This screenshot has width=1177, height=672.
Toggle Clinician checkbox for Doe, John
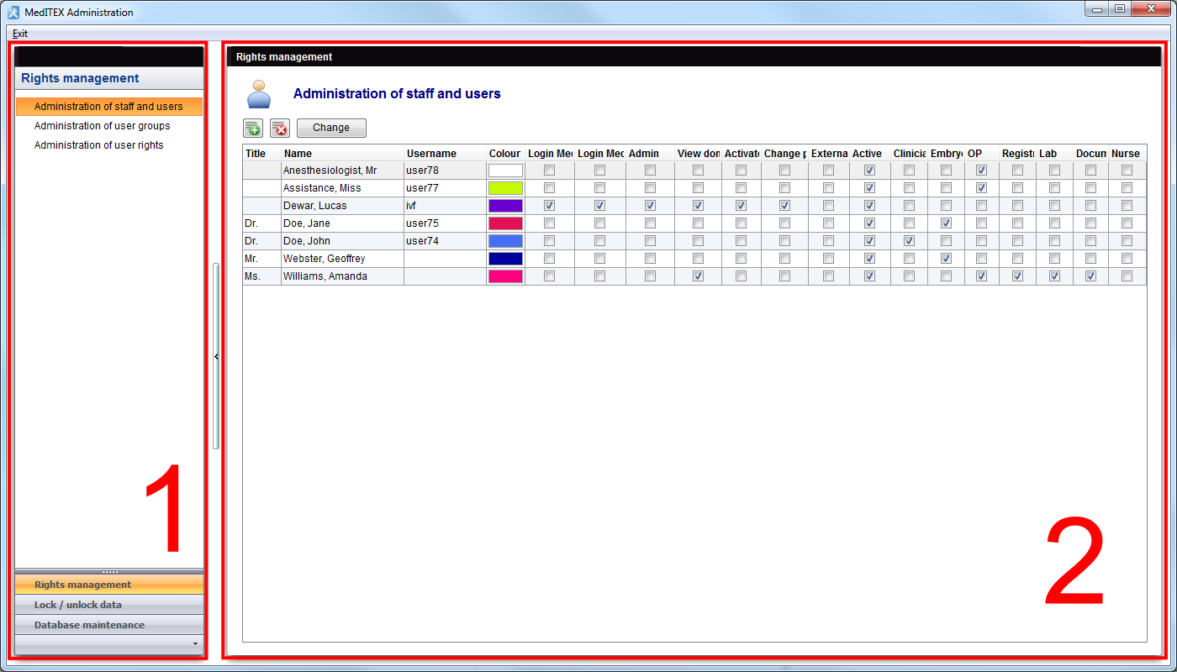(909, 241)
